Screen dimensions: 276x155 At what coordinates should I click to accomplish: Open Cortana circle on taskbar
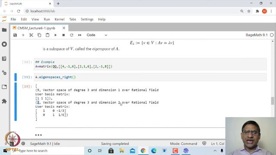click(90, 151)
